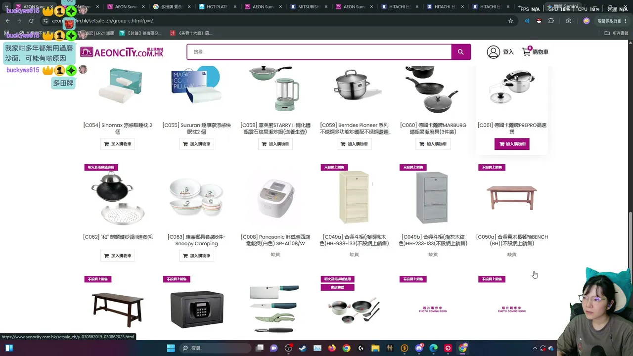Open the 所有書籤 bookmarks folder
The width and height of the screenshot is (633, 356).
pyautogui.click(x=616, y=33)
